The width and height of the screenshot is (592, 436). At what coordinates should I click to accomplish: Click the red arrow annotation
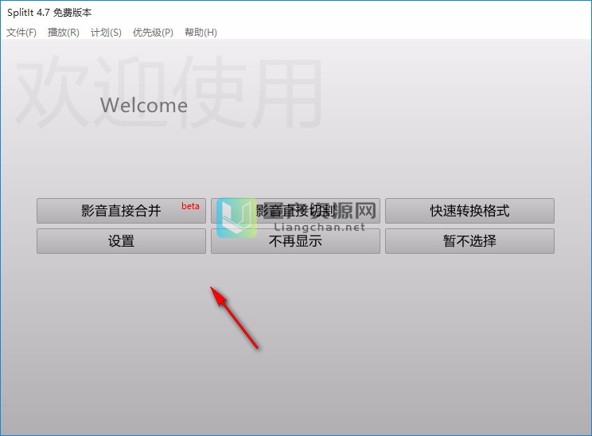236,317
